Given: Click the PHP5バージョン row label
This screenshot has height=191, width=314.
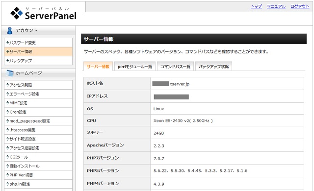Looking at the screenshot, I should 103,170.
